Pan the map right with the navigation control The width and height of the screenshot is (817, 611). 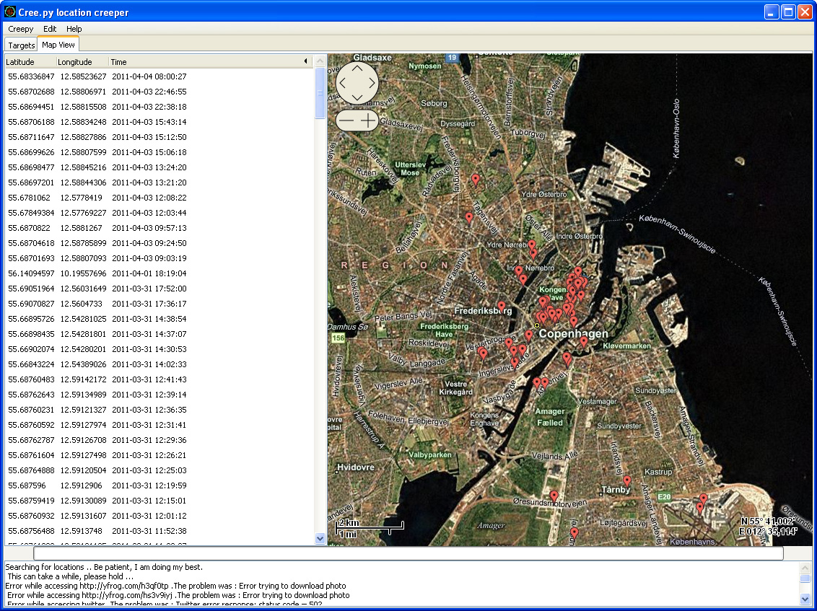coord(372,82)
